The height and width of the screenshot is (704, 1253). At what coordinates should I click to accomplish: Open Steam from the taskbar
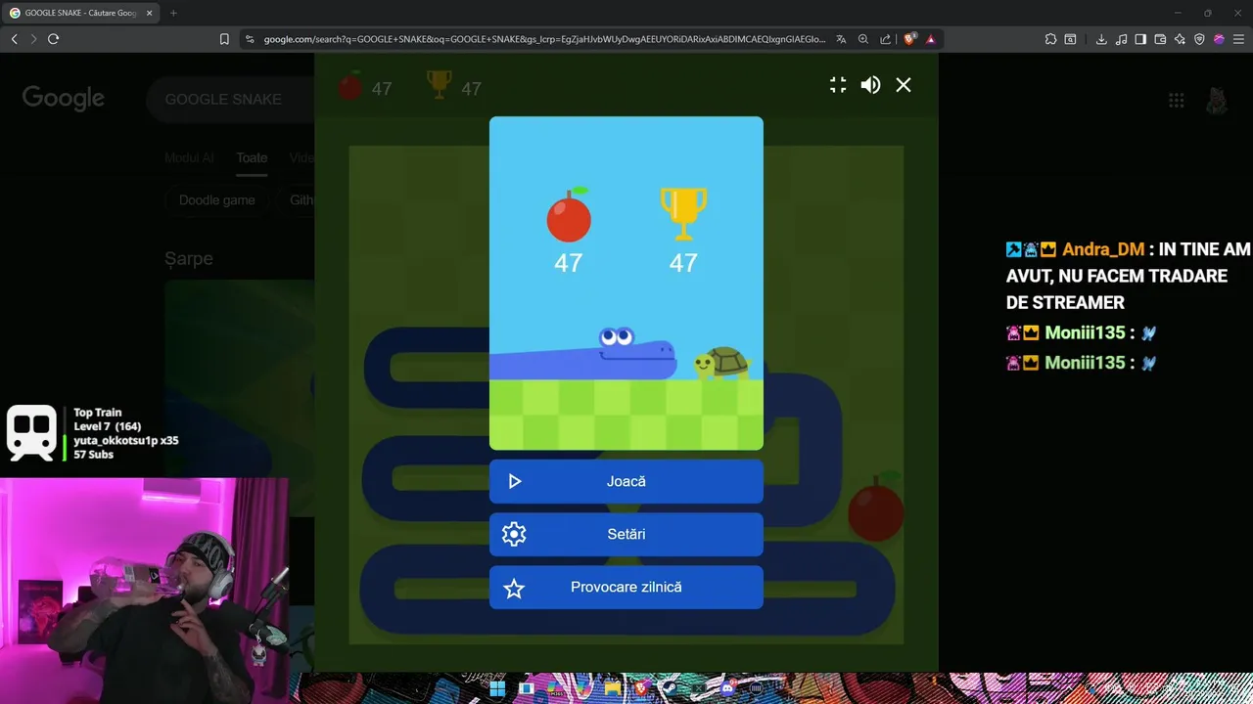(x=670, y=689)
